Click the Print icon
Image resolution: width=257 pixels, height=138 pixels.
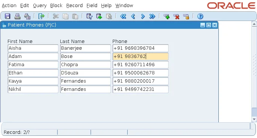tap(17, 16)
